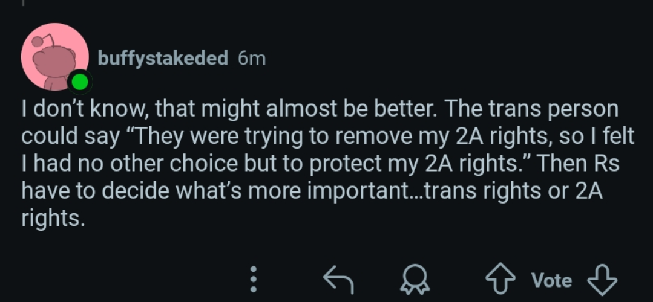Downvote the comment by buffystakeded

[x=602, y=280]
